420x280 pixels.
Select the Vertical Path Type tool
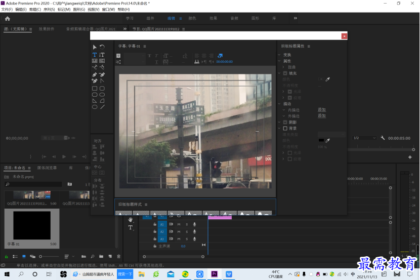click(x=102, y=67)
